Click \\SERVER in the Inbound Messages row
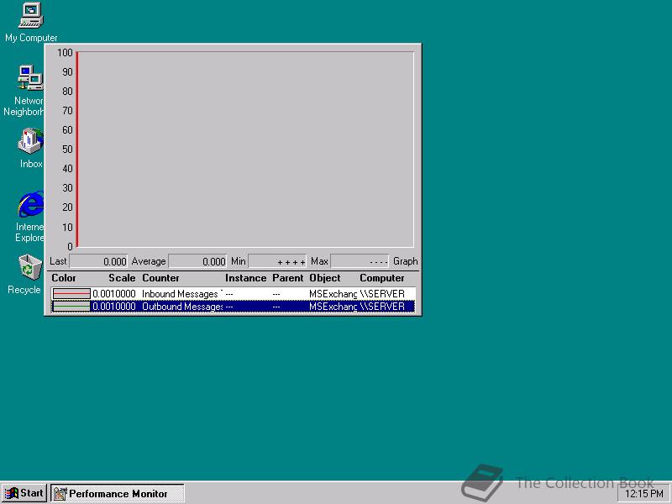 point(382,293)
